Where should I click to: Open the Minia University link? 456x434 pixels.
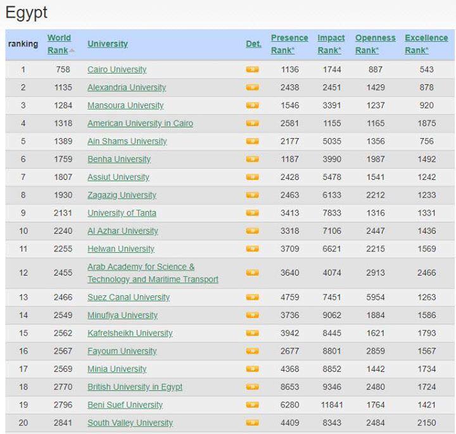[x=117, y=369]
